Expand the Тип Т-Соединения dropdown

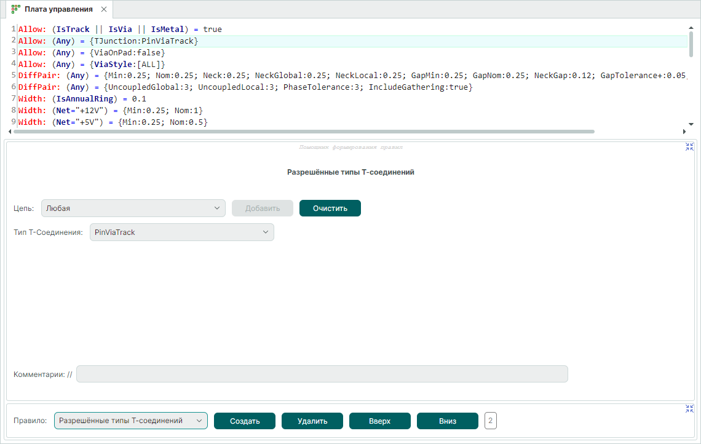click(181, 232)
